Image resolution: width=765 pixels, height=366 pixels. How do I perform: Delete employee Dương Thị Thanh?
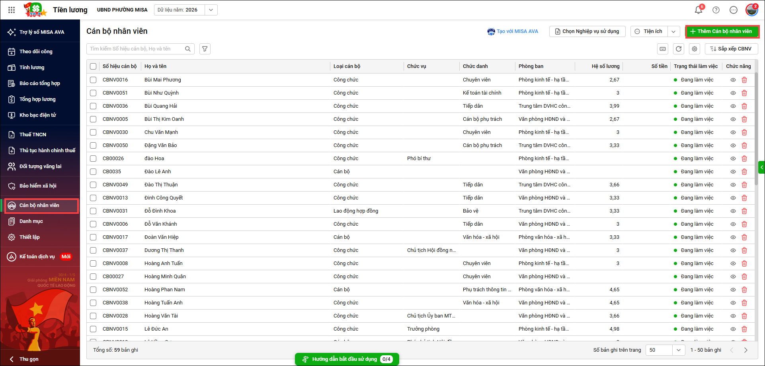click(744, 250)
